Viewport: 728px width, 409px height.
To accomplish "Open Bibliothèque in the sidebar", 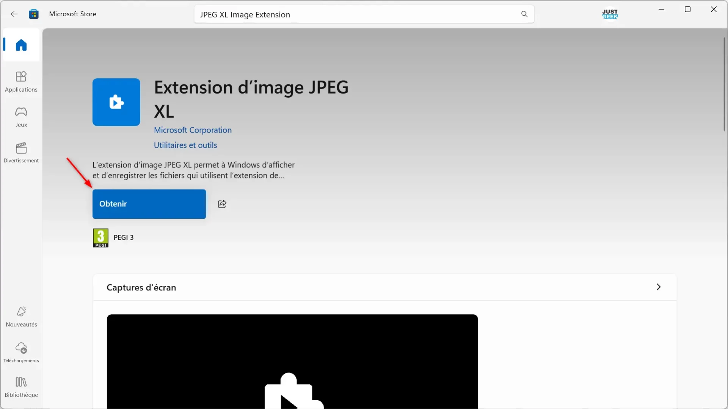I will tap(21, 387).
